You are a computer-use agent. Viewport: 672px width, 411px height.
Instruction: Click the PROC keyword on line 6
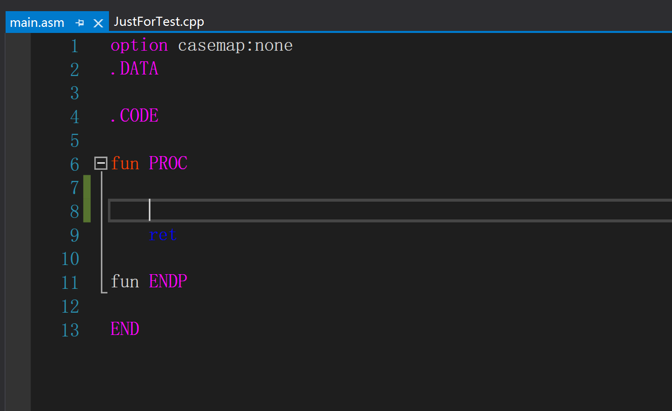168,163
